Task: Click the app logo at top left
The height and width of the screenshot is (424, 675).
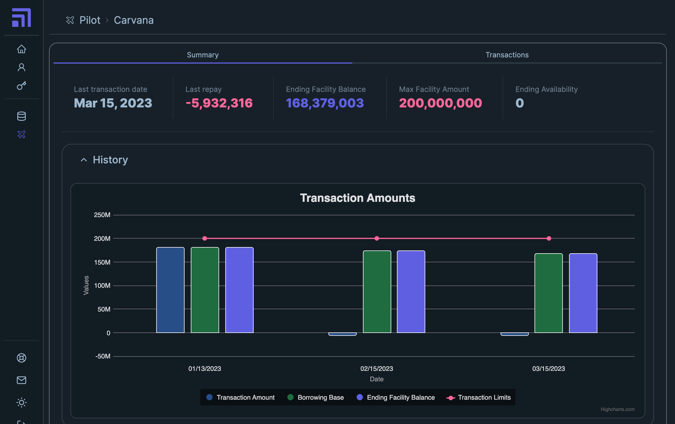Action: pos(22,18)
